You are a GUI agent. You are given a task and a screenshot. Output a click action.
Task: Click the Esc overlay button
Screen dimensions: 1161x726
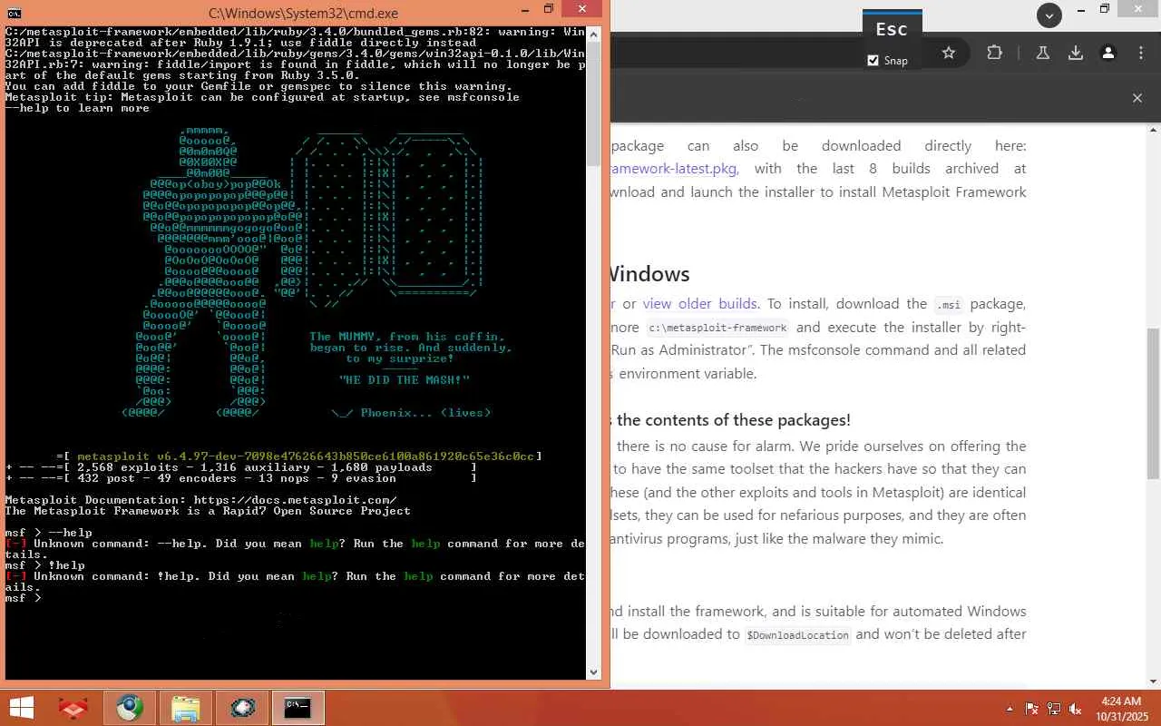tap(892, 30)
